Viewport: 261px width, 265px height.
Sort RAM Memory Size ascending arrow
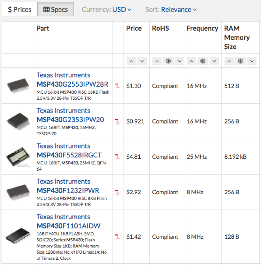229,61
